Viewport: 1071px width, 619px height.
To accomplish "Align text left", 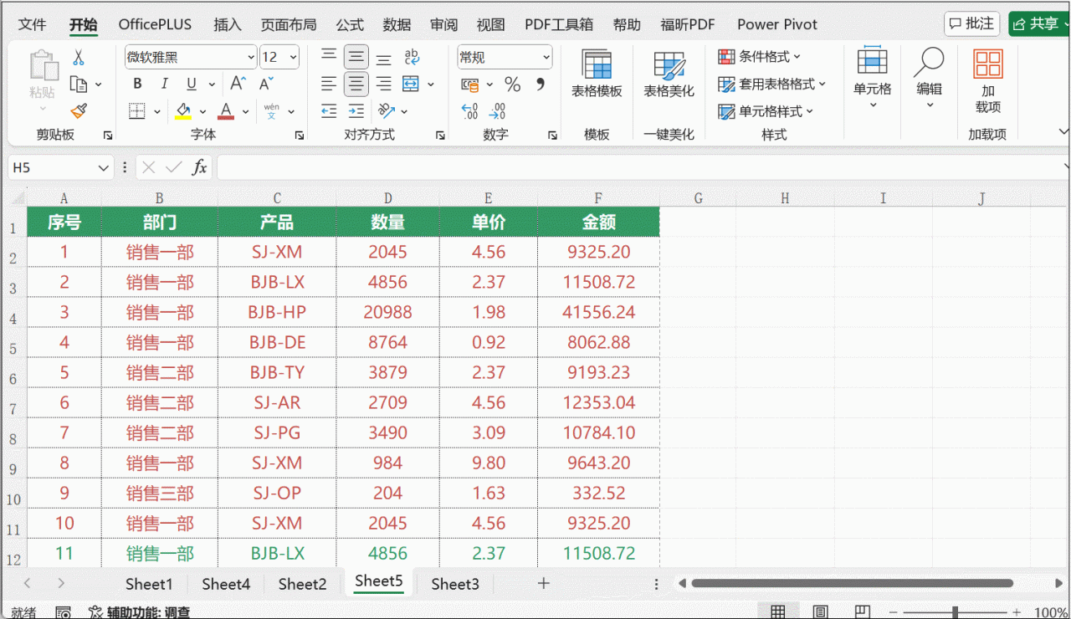I will point(330,84).
